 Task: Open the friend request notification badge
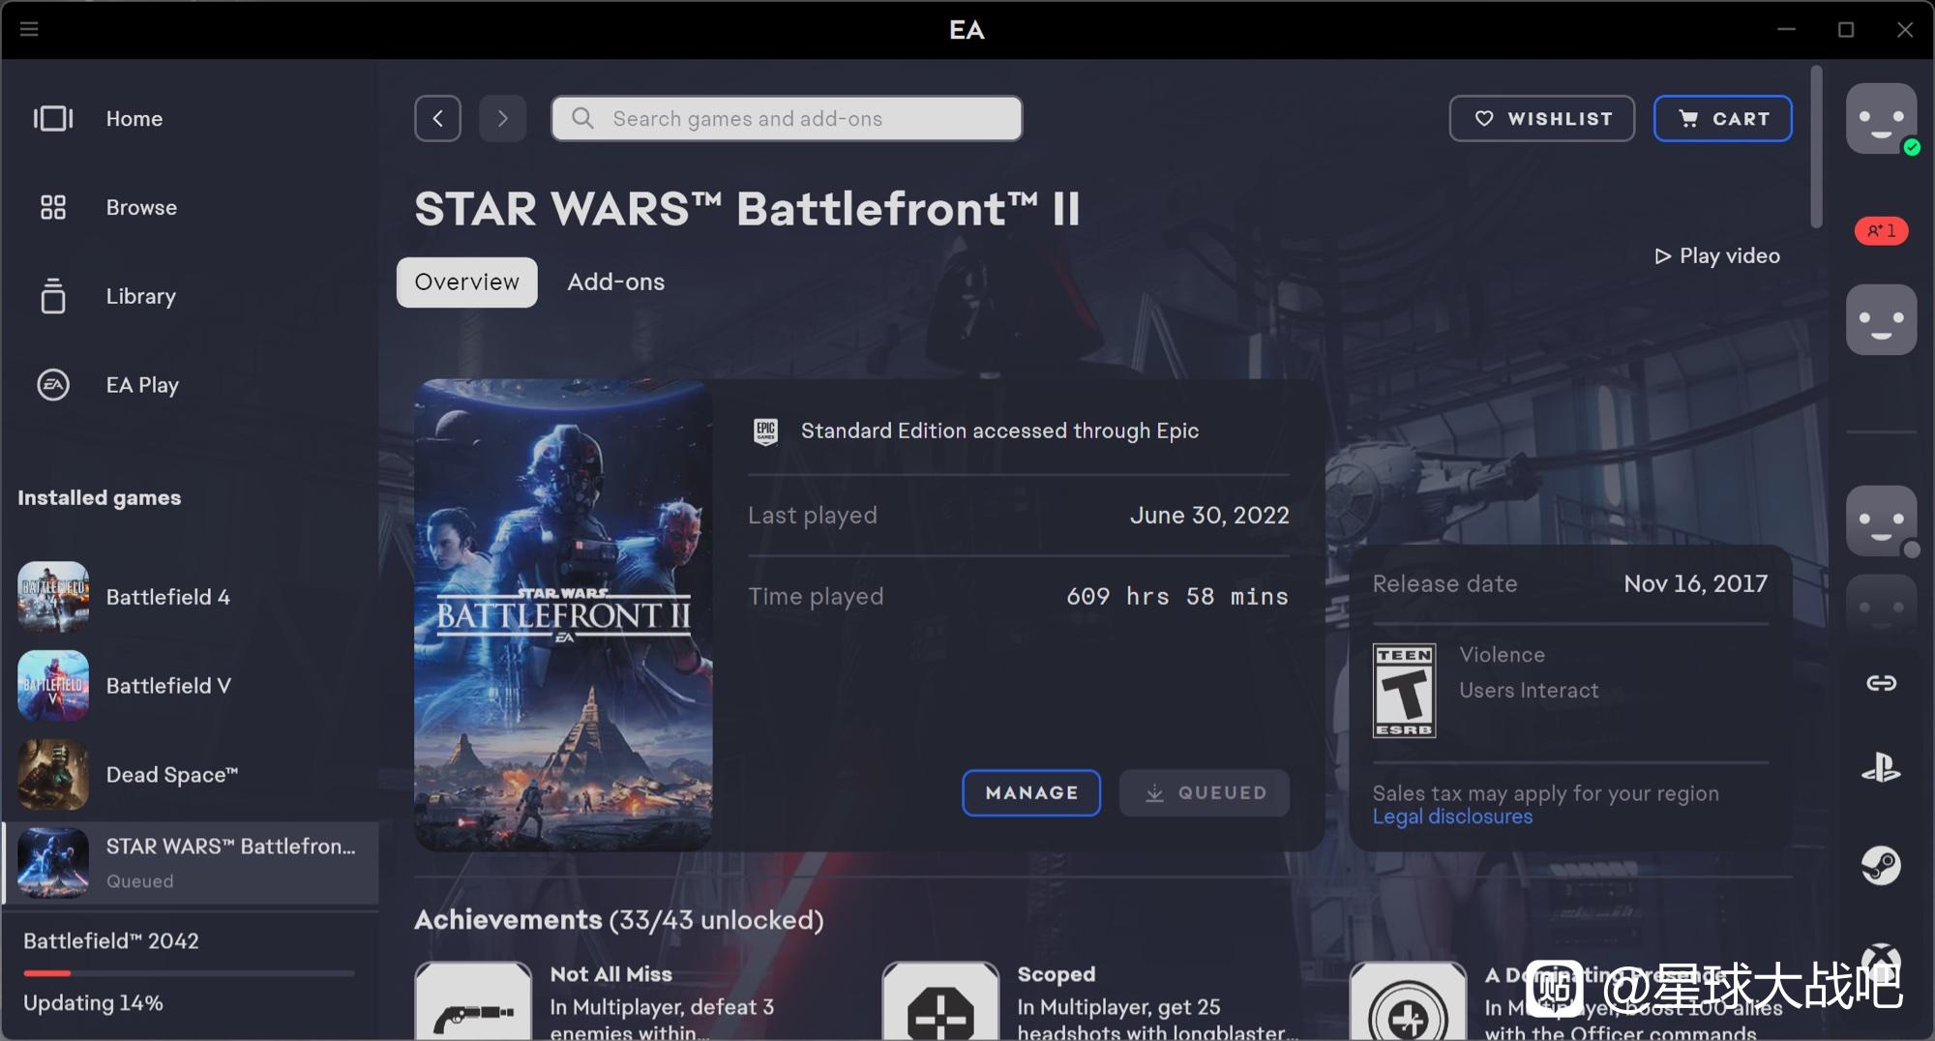(1881, 230)
